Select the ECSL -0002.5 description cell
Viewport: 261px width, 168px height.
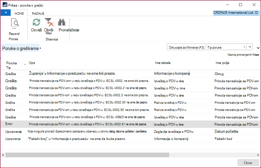pyautogui.click(x=87, y=117)
